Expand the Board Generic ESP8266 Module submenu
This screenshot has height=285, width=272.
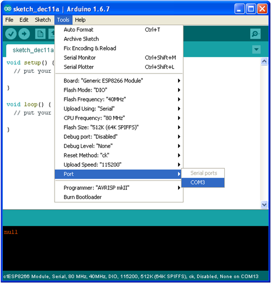click(119, 81)
